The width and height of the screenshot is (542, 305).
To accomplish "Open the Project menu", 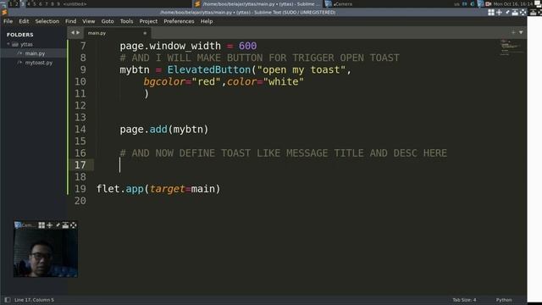I will pyautogui.click(x=148, y=21).
